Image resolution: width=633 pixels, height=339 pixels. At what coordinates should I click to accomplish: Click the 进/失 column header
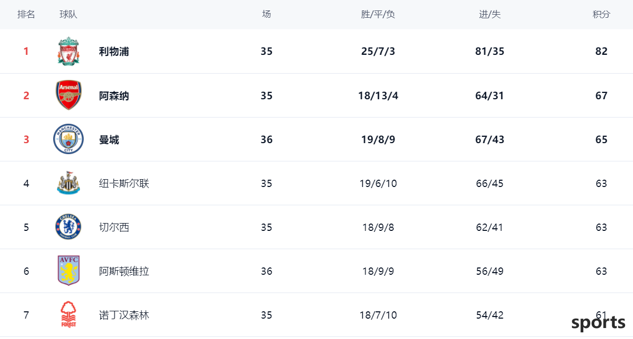(490, 14)
